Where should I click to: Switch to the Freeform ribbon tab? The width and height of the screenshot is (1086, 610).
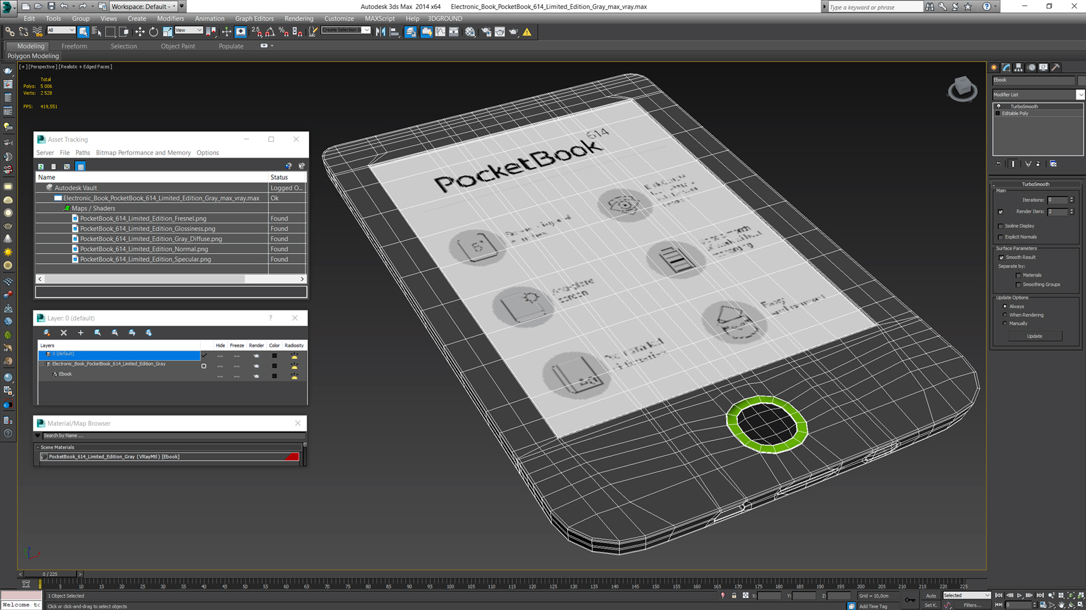(x=74, y=46)
